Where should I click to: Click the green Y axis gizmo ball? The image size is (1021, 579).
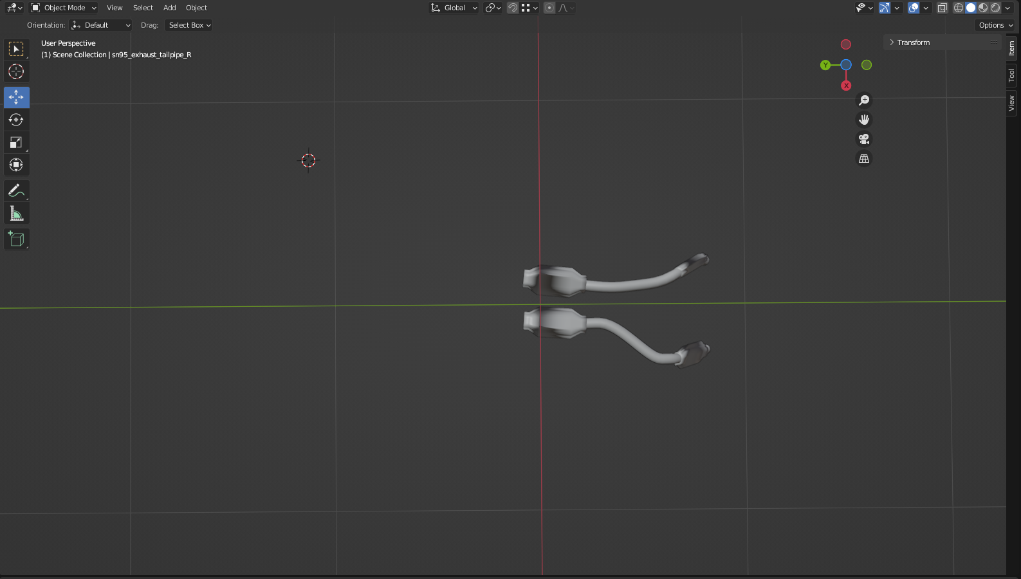(x=825, y=65)
